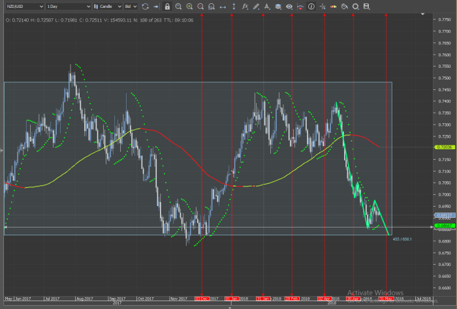Screen dimensions: 457x309
Task: Click the small triangle above the price axis
Action: click(x=422, y=14)
